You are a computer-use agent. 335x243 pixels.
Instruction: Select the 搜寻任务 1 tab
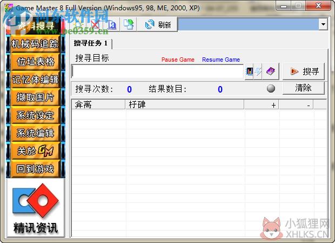[91, 43]
